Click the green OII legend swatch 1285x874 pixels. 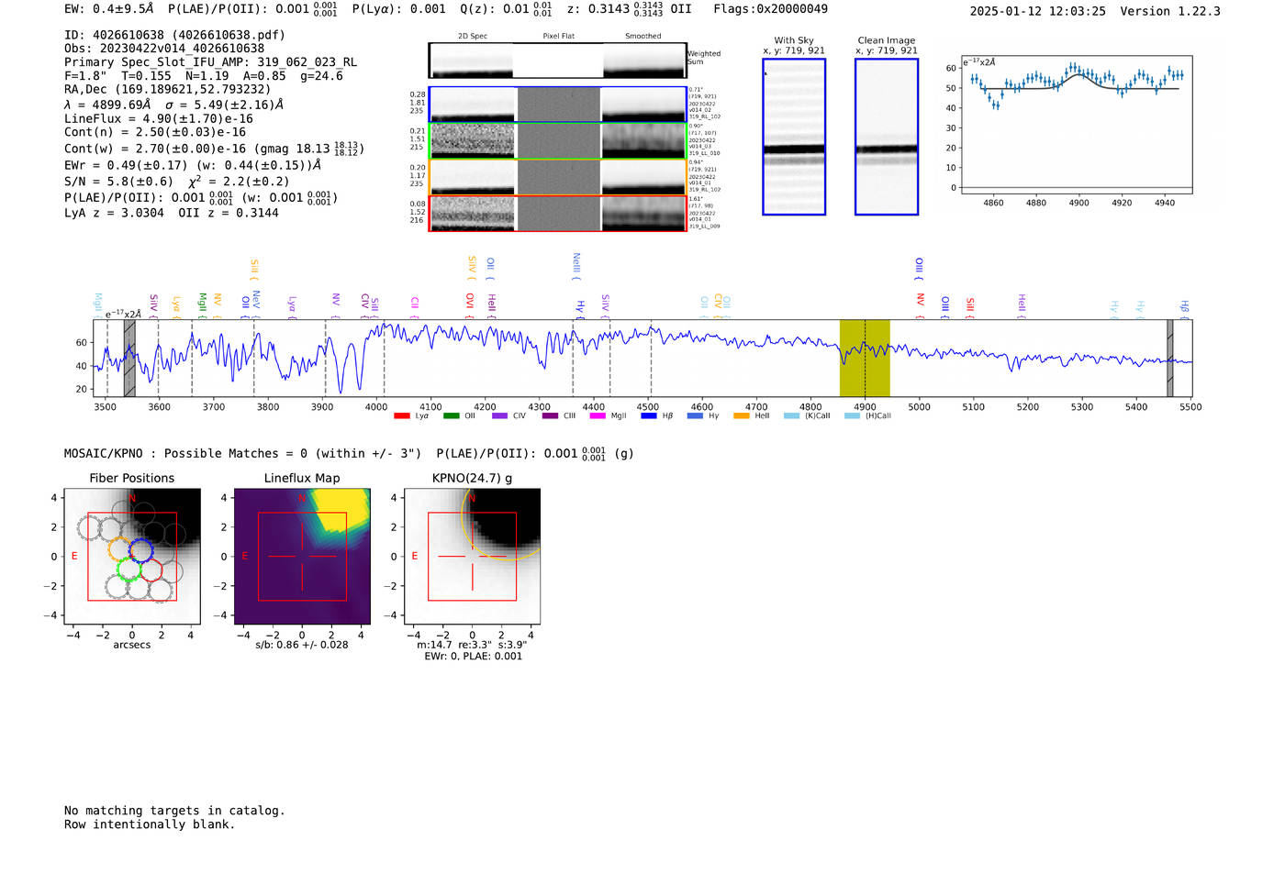(451, 416)
